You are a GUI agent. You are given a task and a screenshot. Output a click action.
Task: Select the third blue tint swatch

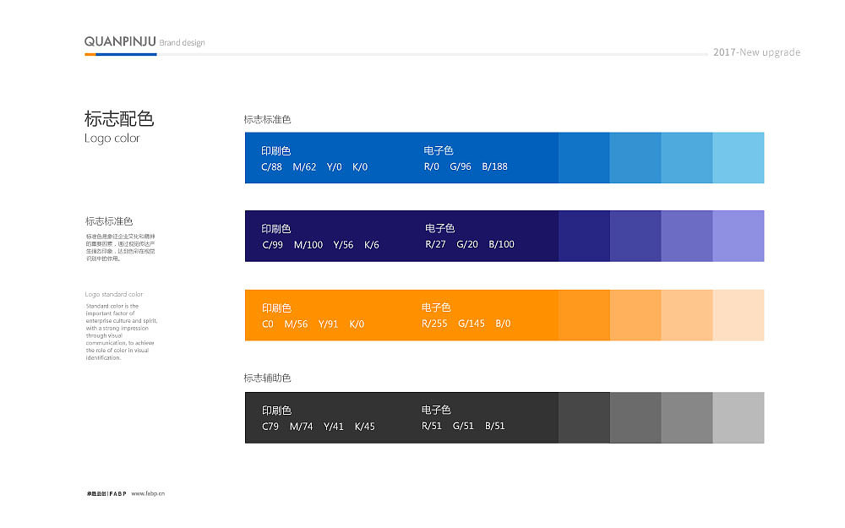pos(686,158)
